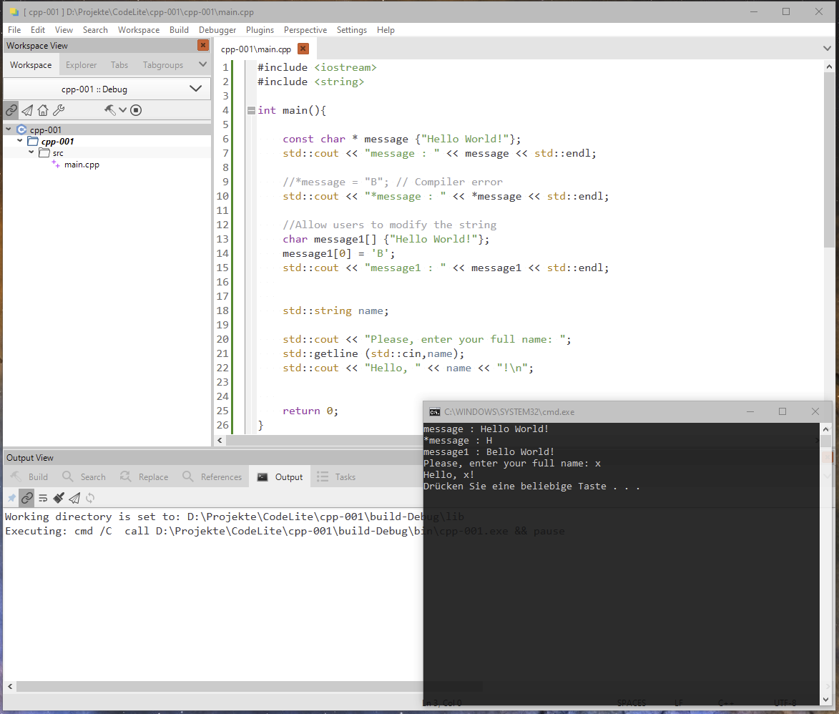Click the C++ workspace icon for cpp-001
839x714 pixels.
pos(21,129)
